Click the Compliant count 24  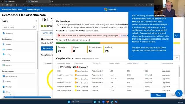tap(60, 51)
